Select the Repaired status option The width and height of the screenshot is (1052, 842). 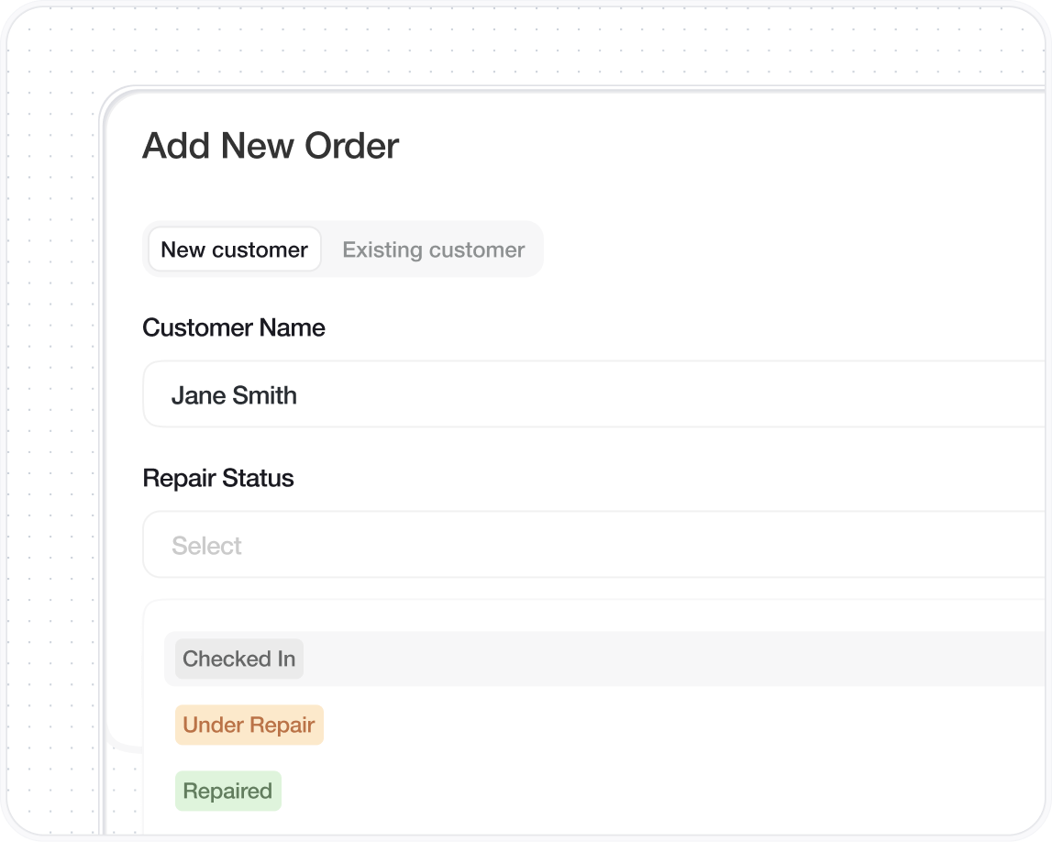click(227, 791)
